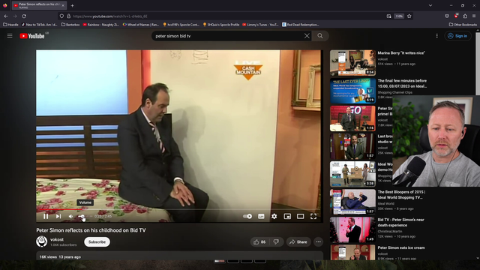The height and width of the screenshot is (270, 480).
Task: Open the Peter Simon GO thumbnail (1:16)
Action: click(x=352, y=118)
